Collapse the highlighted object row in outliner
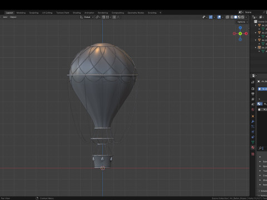This screenshot has height=200, width=267. click(256, 48)
